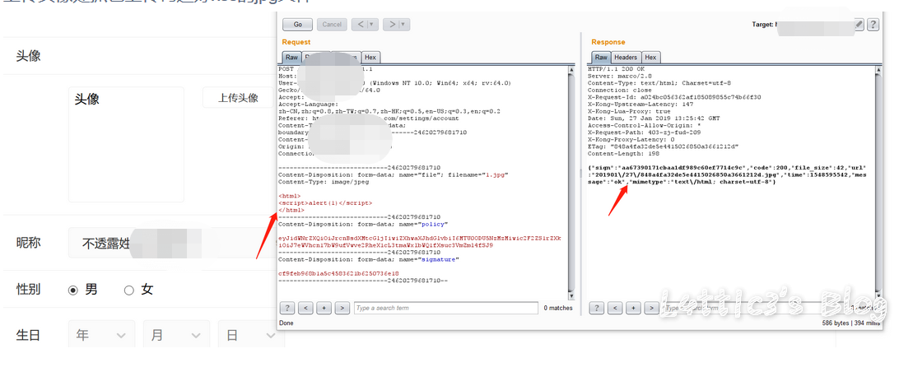This screenshot has height=367, width=899.
Task: Open help with the top-right question mark
Action: click(x=873, y=24)
